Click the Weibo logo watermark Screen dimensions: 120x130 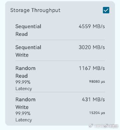pos(91,126)
